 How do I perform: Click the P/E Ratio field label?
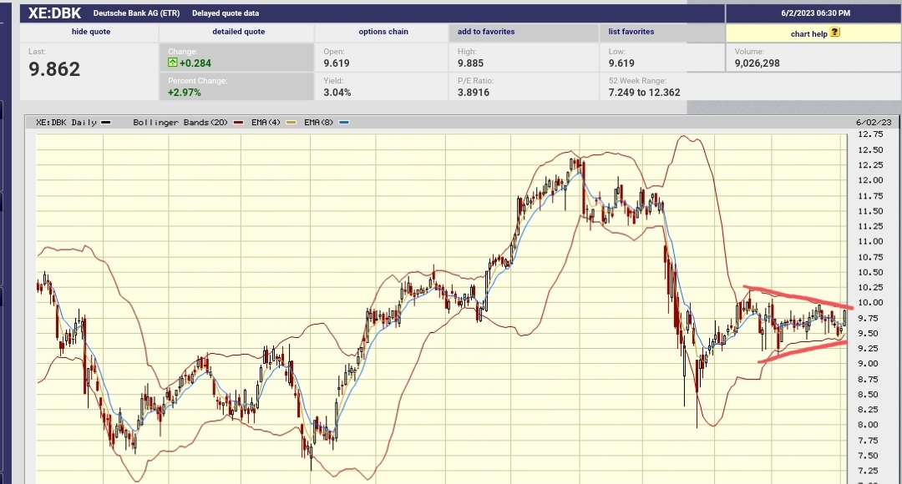click(x=476, y=80)
